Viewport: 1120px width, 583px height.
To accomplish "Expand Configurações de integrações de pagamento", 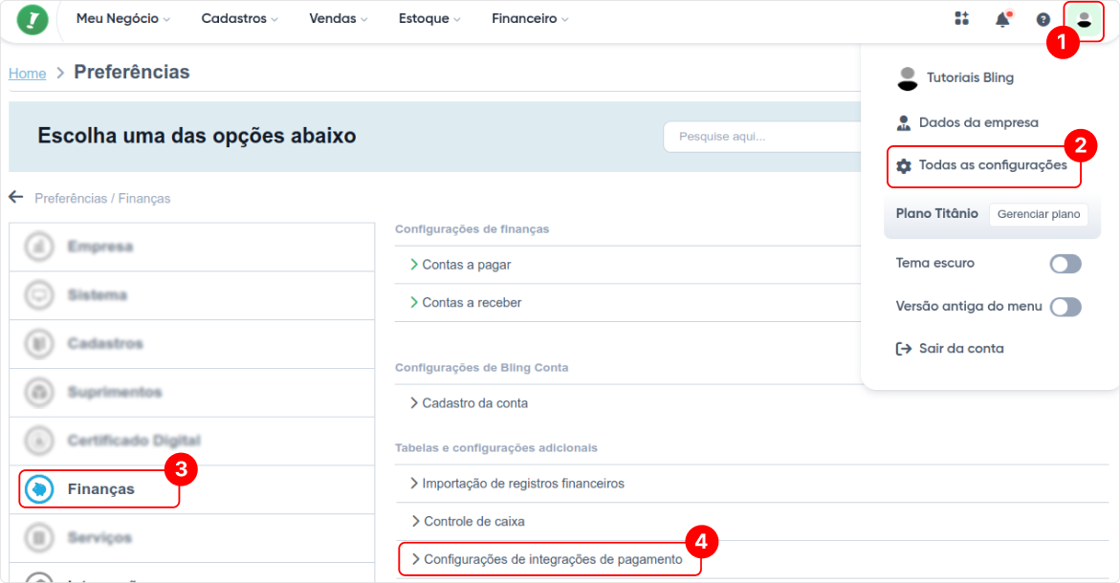I will point(549,559).
